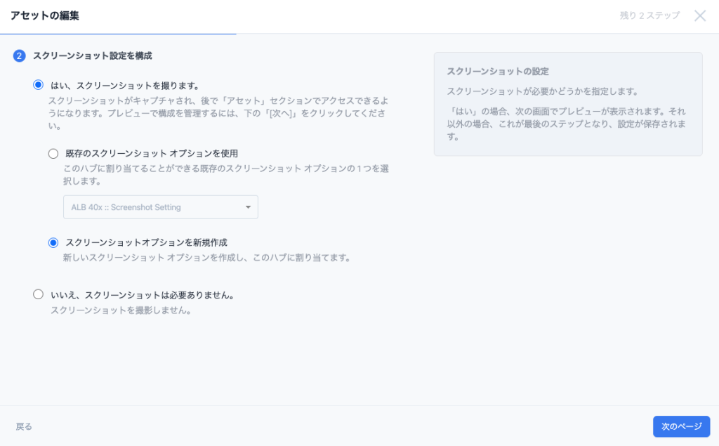Image resolution: width=719 pixels, height=446 pixels.
Task: Click the スクリーンショットオプションを新規作成 label text
Action: 146,242
